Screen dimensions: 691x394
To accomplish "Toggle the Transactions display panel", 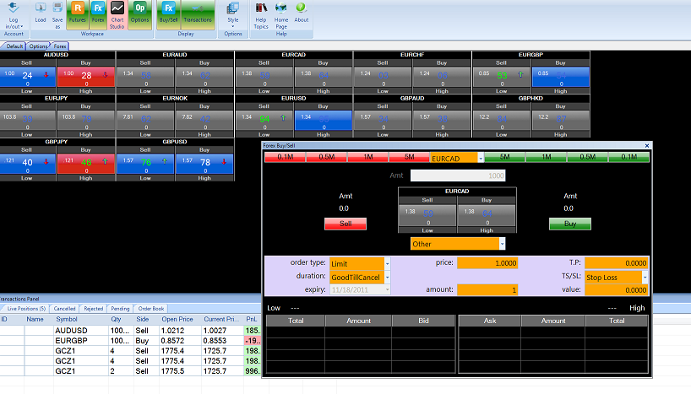I will tap(198, 15).
